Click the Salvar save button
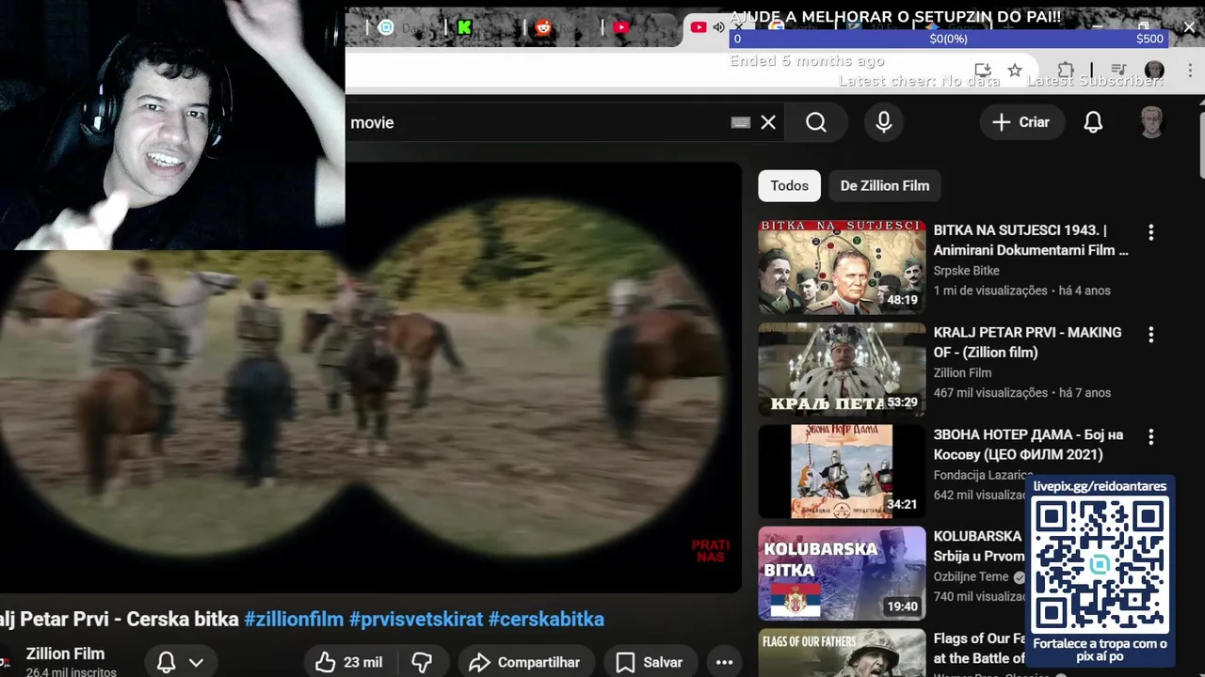1205x677 pixels. pos(649,662)
